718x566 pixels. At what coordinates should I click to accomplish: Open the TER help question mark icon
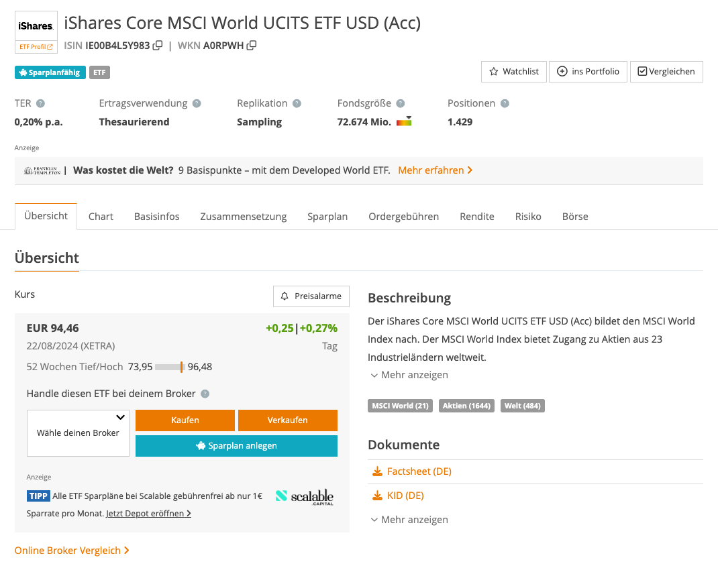tap(42, 103)
